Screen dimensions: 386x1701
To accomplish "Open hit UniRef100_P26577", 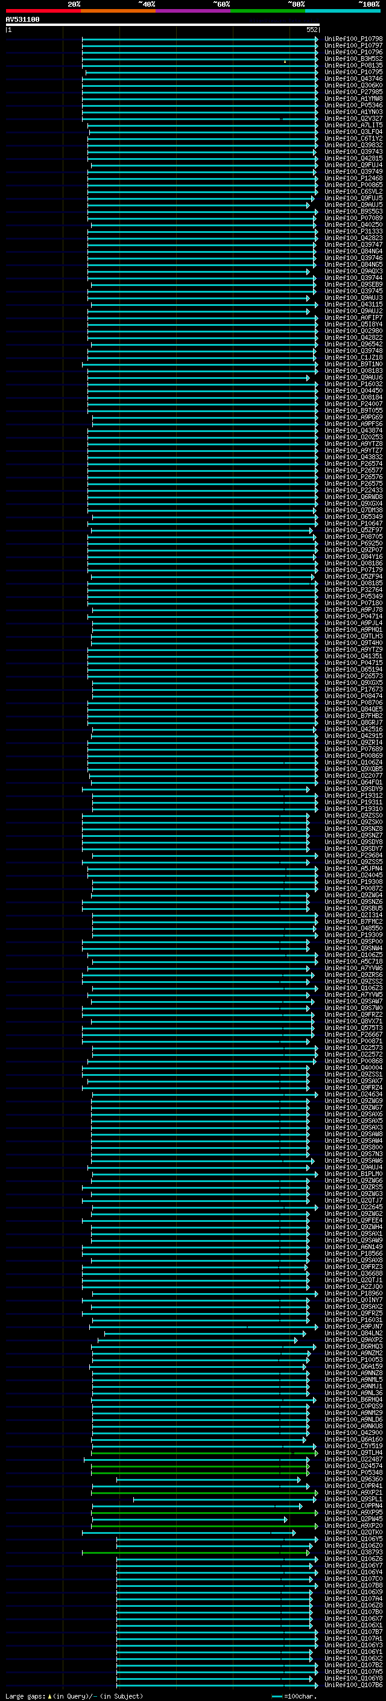I will 353,470.
